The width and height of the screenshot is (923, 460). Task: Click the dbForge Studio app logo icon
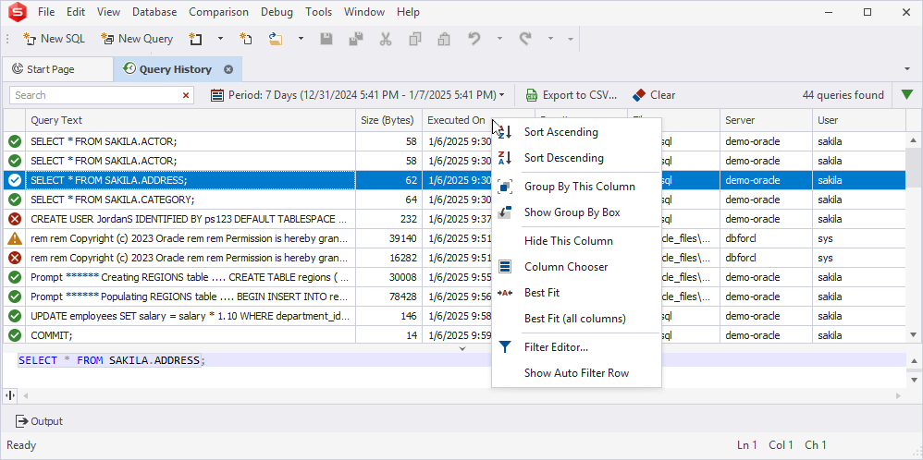point(18,12)
